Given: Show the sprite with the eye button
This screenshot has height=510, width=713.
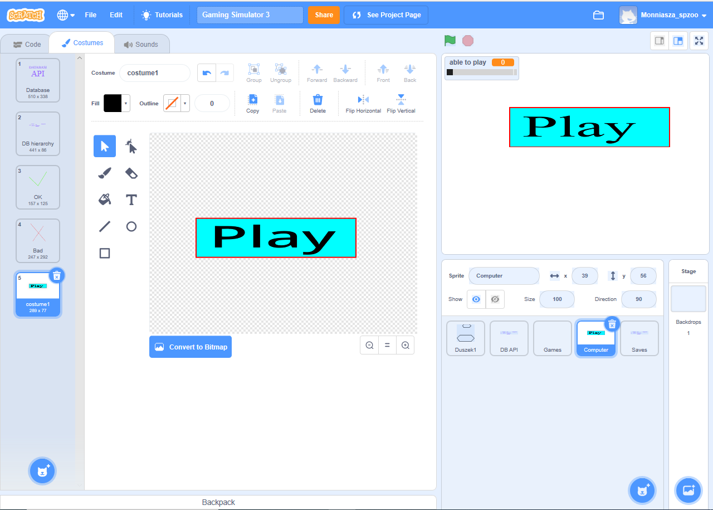Looking at the screenshot, I should (476, 299).
